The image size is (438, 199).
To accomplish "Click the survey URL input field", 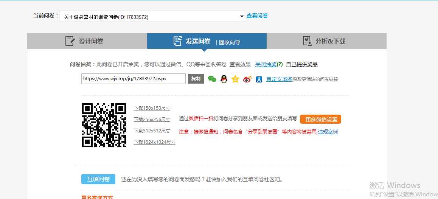I will 134,79.
